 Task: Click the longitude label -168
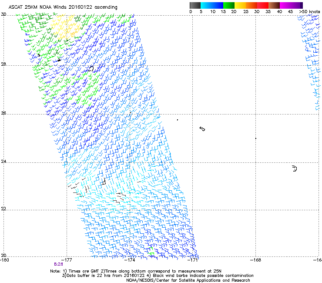coord(255,260)
